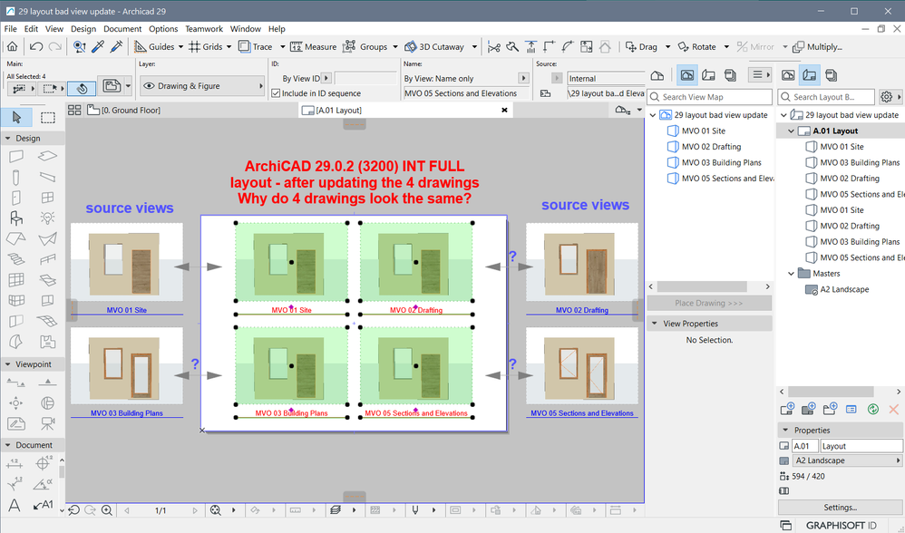Open Trace dropdown arrow
905x533 pixels.
click(x=282, y=47)
